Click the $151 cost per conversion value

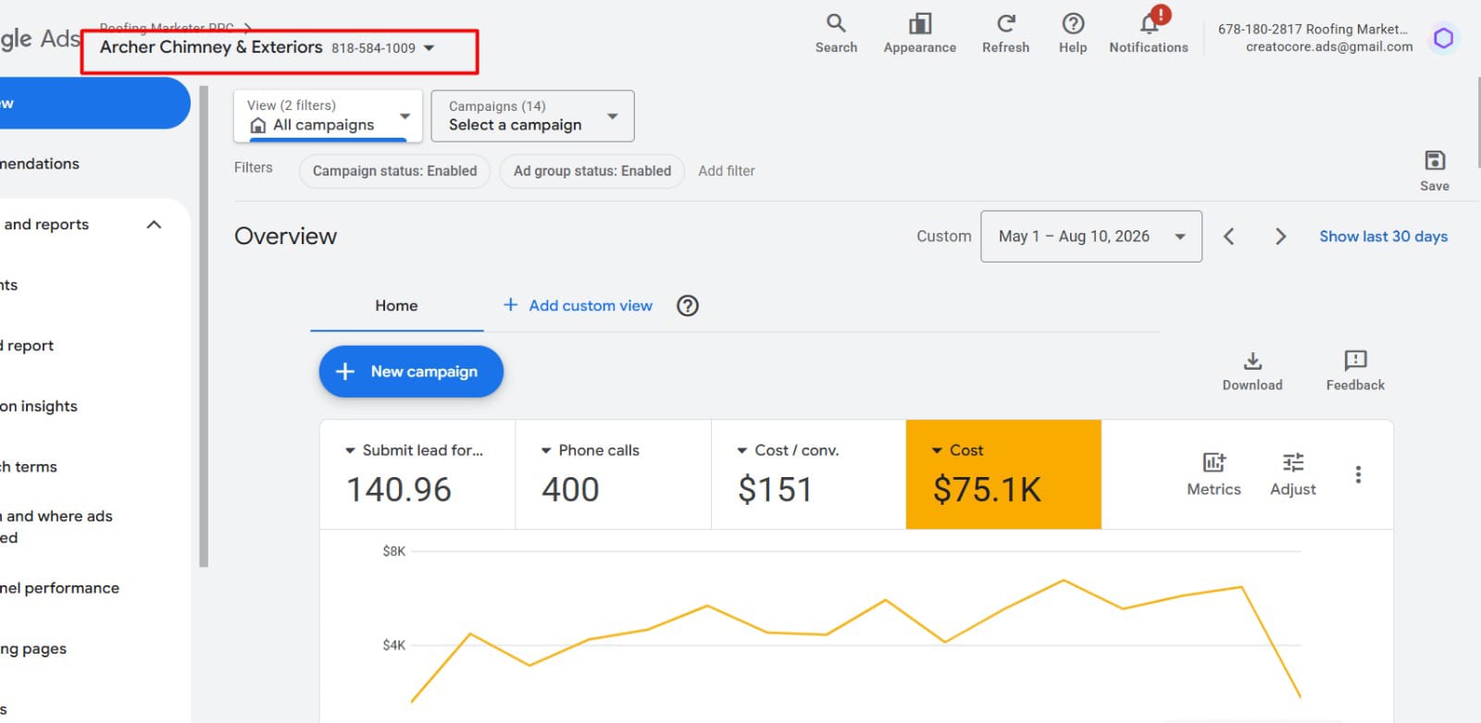point(775,489)
